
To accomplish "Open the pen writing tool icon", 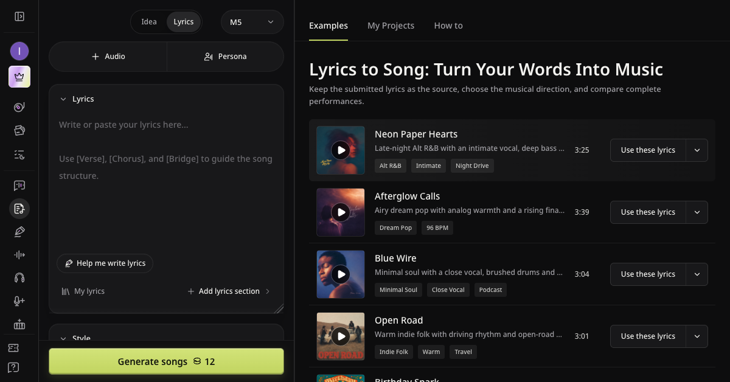I will tap(19, 232).
